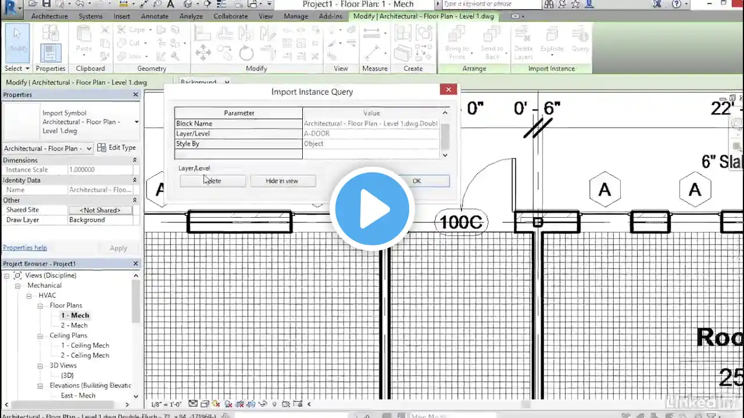The width and height of the screenshot is (744, 418).
Task: Collapse the HVAC tree node
Action: tap(29, 296)
